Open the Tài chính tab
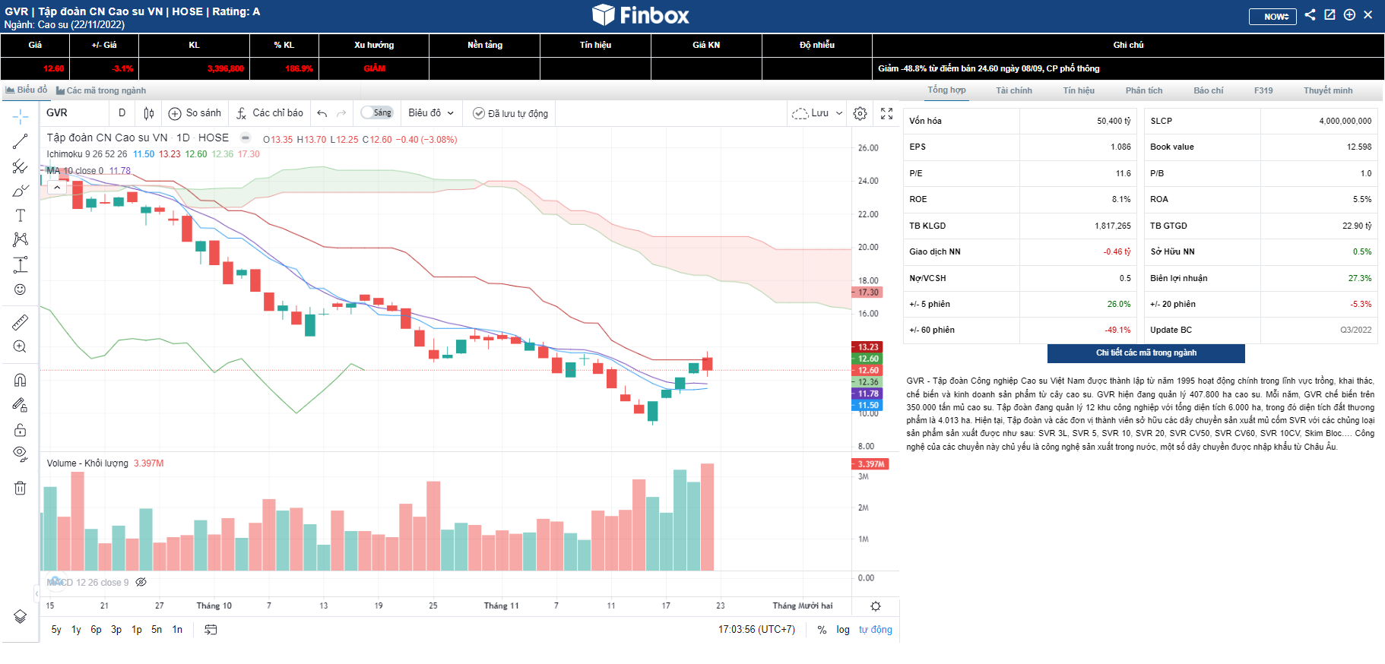The width and height of the screenshot is (1385, 664). coord(1014,90)
